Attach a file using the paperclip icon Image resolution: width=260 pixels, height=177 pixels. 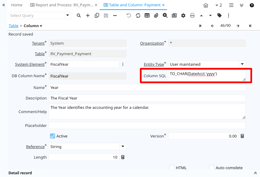(x=156, y=15)
